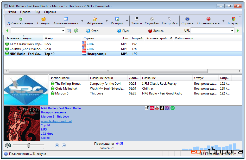Select The Rolling Stones stream row
Viewport: 246px width, 160px height.
click(146, 84)
